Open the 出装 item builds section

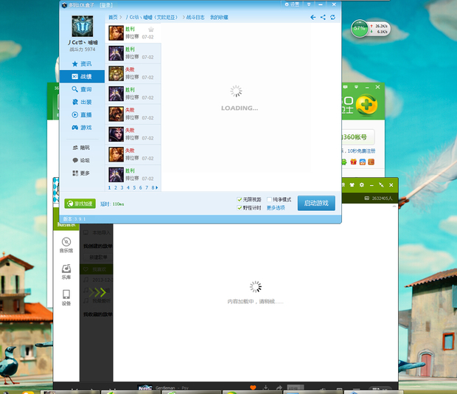tap(82, 102)
